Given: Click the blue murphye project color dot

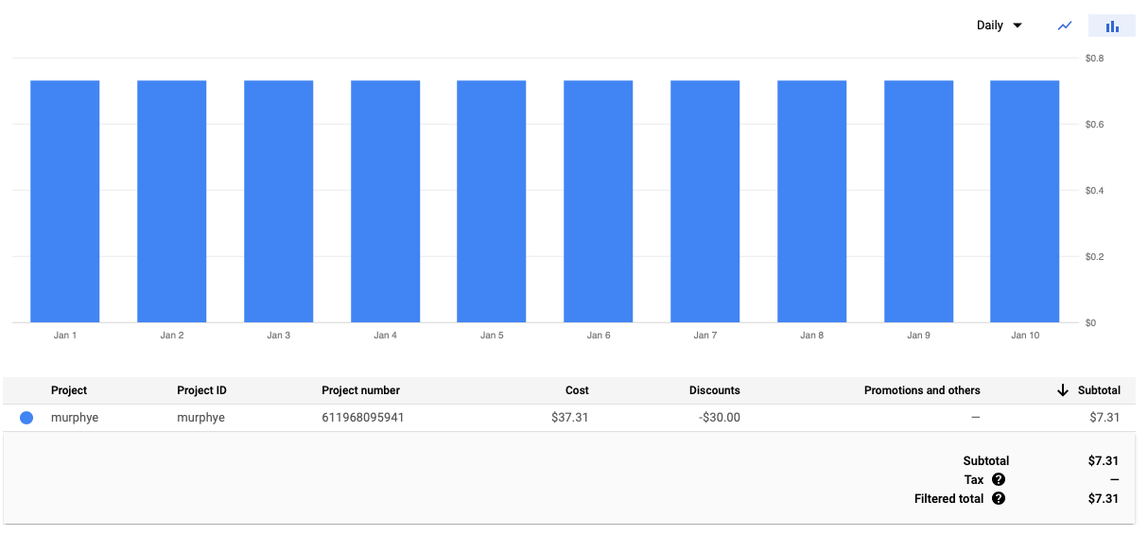Looking at the screenshot, I should tap(26, 418).
